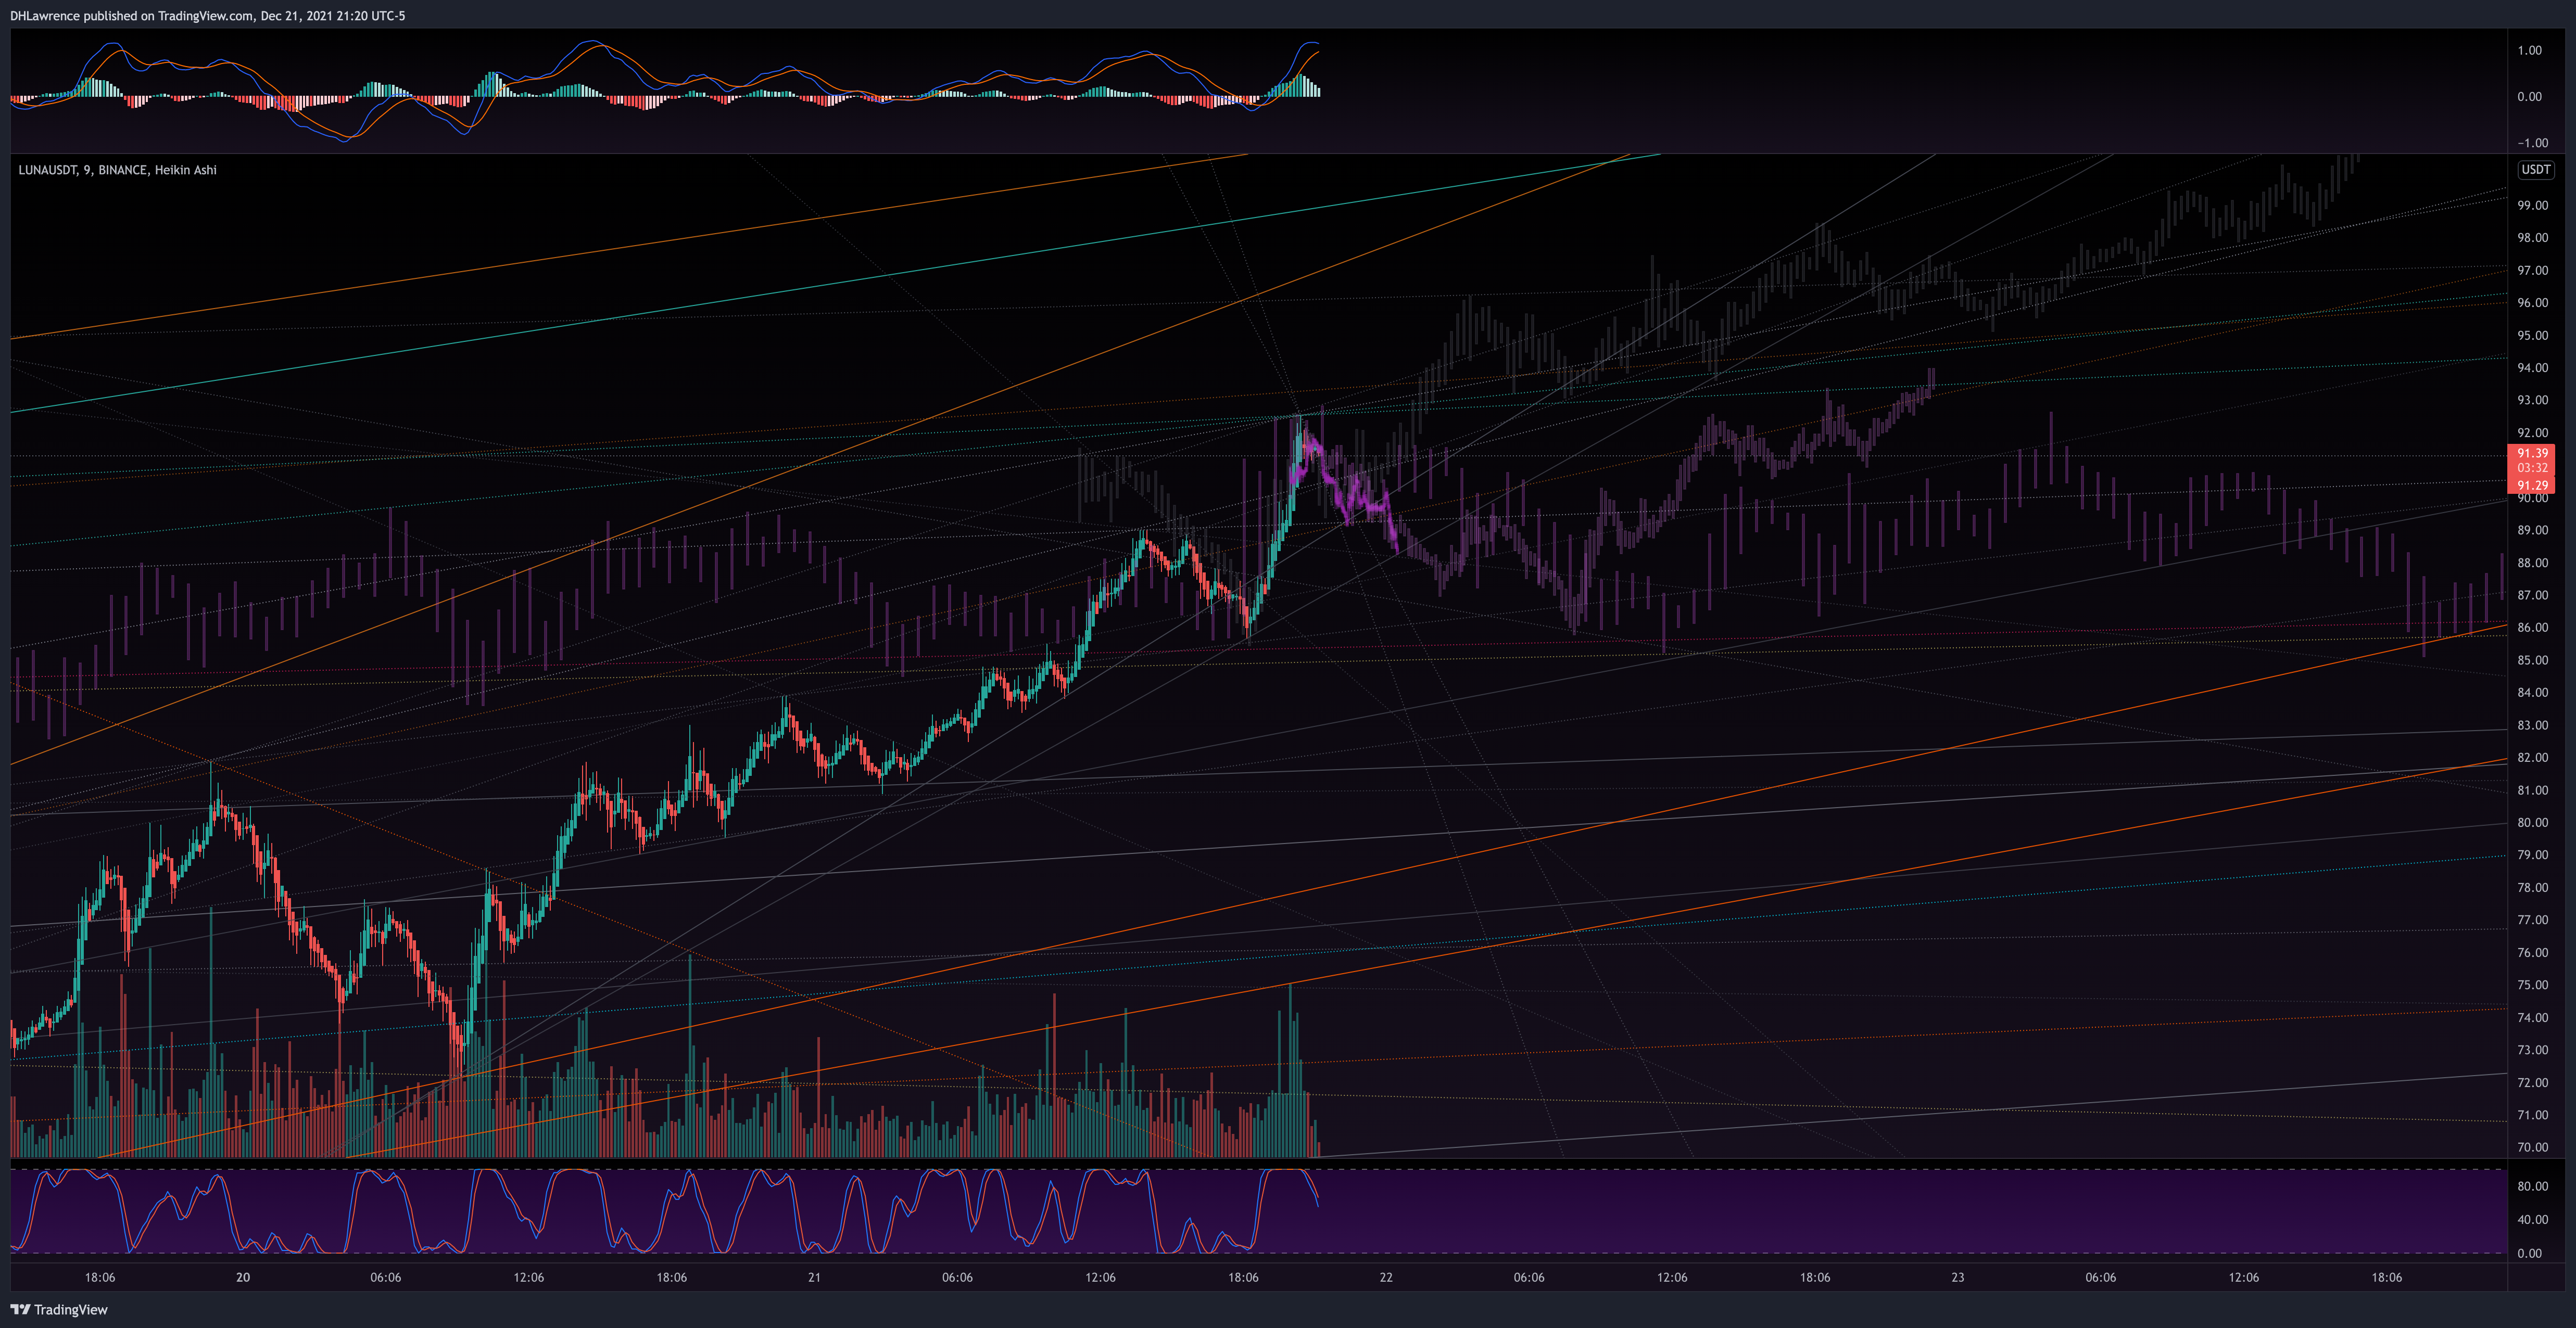Click the red price label 91.29
Viewport: 2576px width, 1328px height.
coord(2532,484)
